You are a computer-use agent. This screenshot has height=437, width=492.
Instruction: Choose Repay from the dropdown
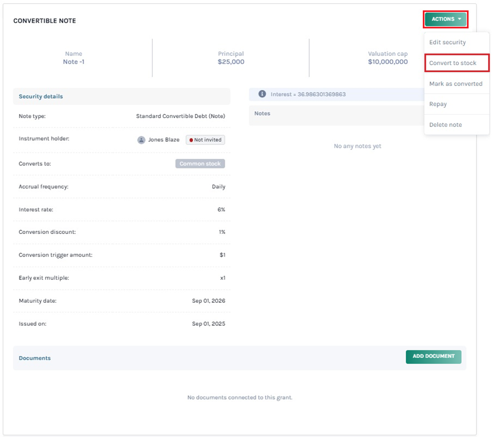(438, 104)
